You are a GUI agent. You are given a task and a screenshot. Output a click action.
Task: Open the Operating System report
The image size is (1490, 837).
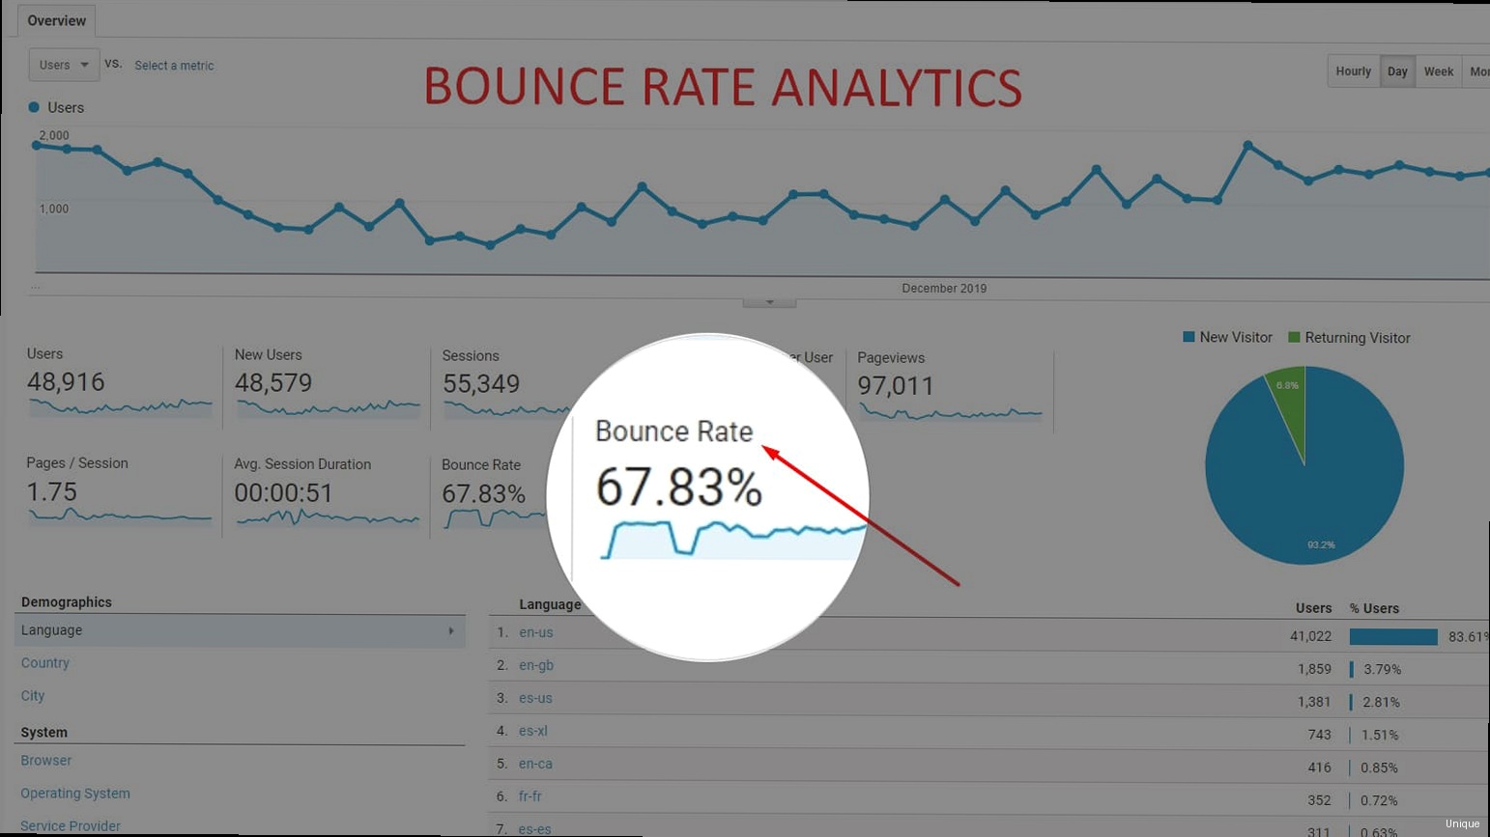[75, 794]
